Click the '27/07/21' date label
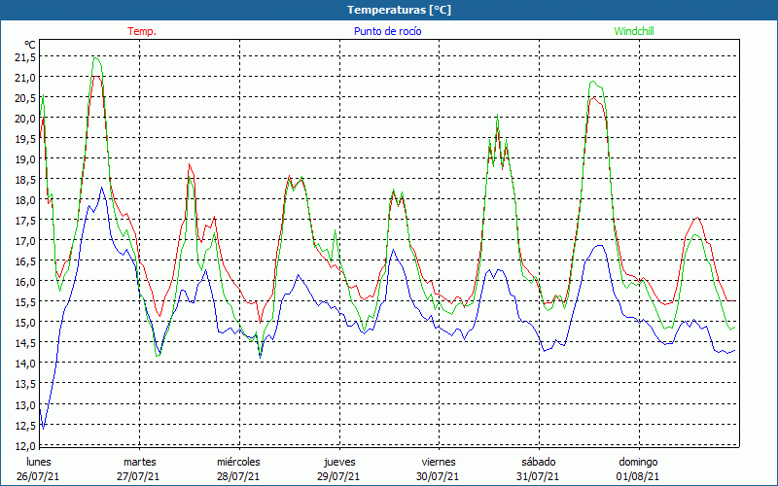 click(x=138, y=476)
